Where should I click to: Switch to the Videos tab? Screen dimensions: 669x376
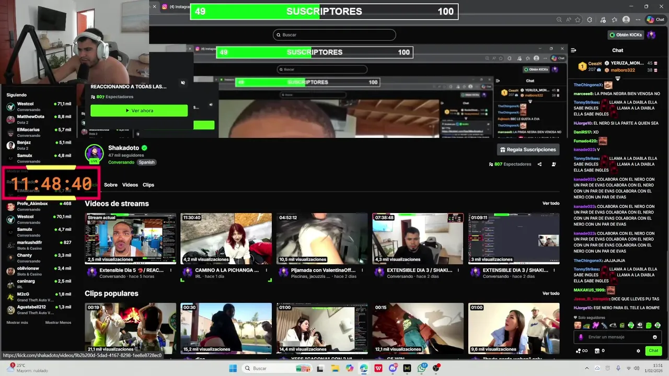[130, 185]
